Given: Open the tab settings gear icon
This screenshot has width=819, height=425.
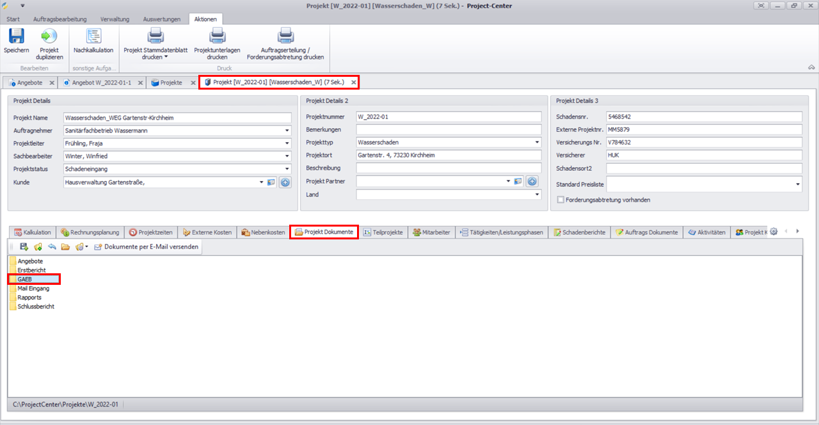Looking at the screenshot, I should pos(773,232).
